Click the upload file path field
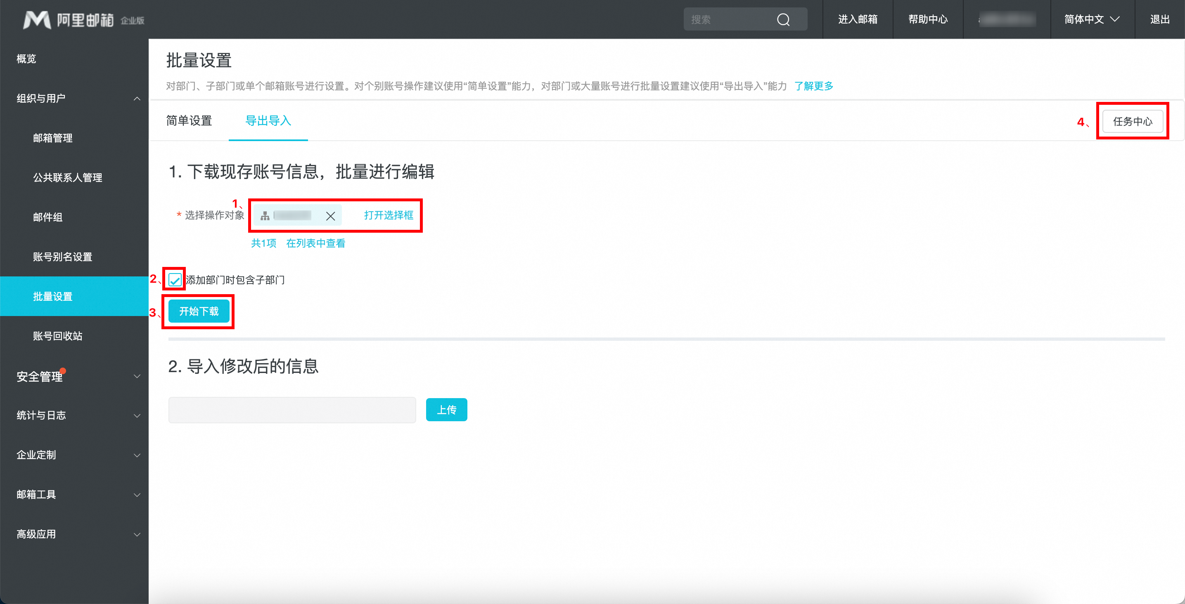This screenshot has height=604, width=1185. (x=292, y=410)
